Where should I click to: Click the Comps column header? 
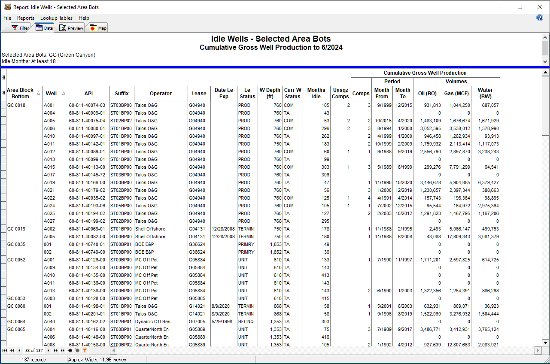click(x=361, y=93)
